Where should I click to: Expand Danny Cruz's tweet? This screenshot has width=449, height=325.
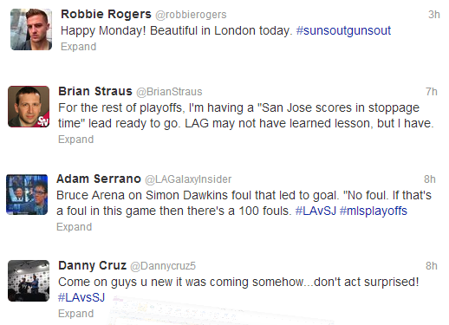[x=75, y=314]
